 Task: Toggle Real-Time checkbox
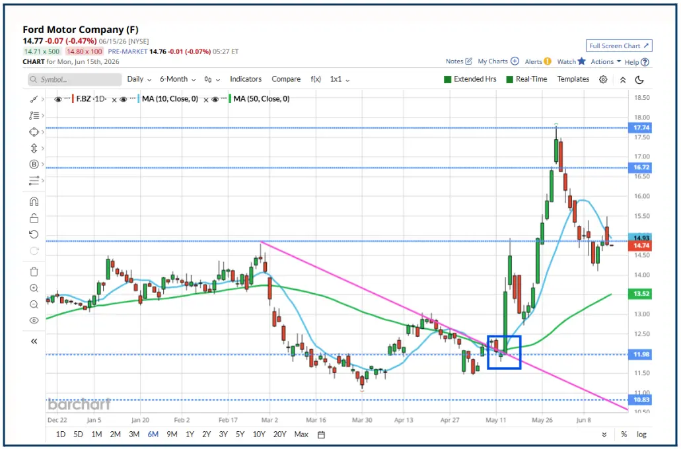pyautogui.click(x=509, y=79)
